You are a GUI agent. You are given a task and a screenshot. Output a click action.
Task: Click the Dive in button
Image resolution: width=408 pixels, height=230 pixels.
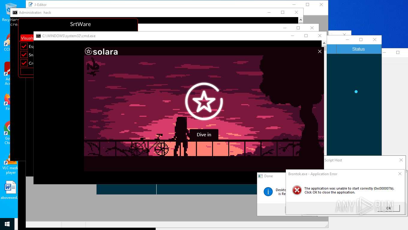204,135
